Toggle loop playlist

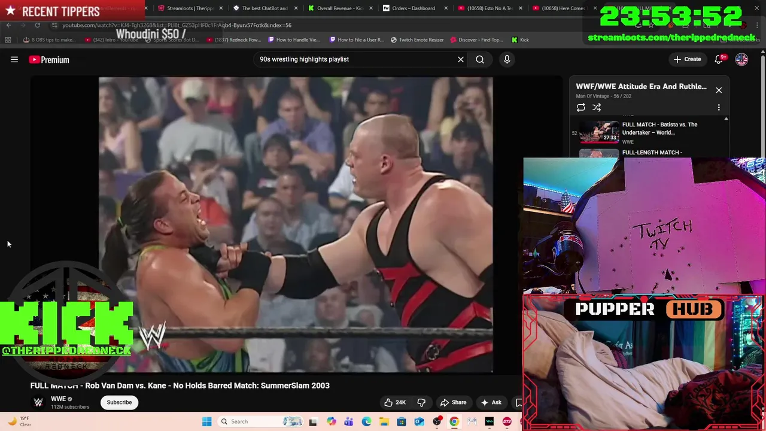click(580, 108)
